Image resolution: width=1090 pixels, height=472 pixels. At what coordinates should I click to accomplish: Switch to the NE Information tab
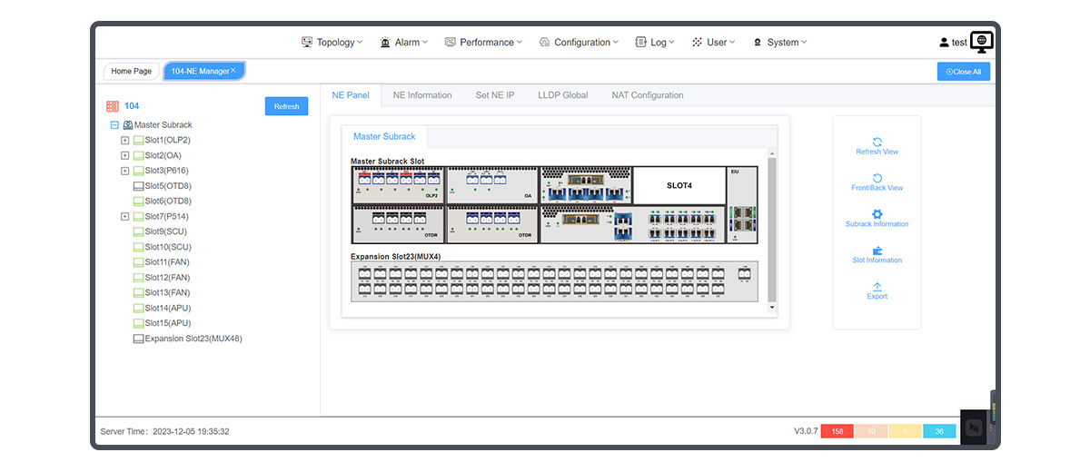coord(422,95)
